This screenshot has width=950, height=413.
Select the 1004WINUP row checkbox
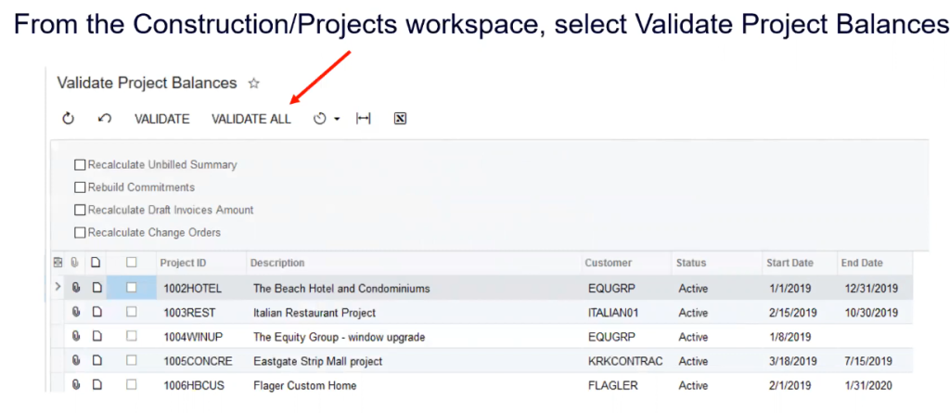click(x=132, y=337)
